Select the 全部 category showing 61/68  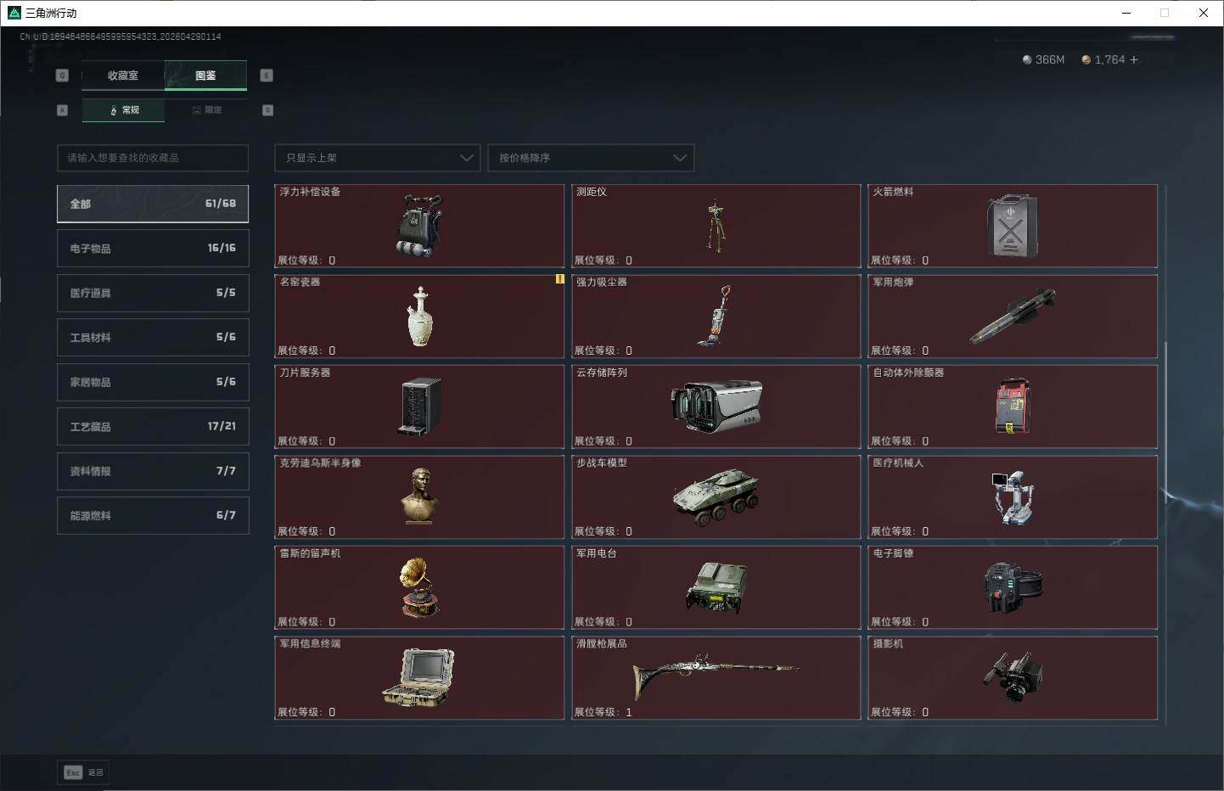coord(153,204)
